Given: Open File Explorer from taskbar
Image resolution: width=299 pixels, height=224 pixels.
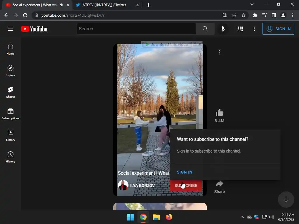Looking at the screenshot, I should pos(156,217).
